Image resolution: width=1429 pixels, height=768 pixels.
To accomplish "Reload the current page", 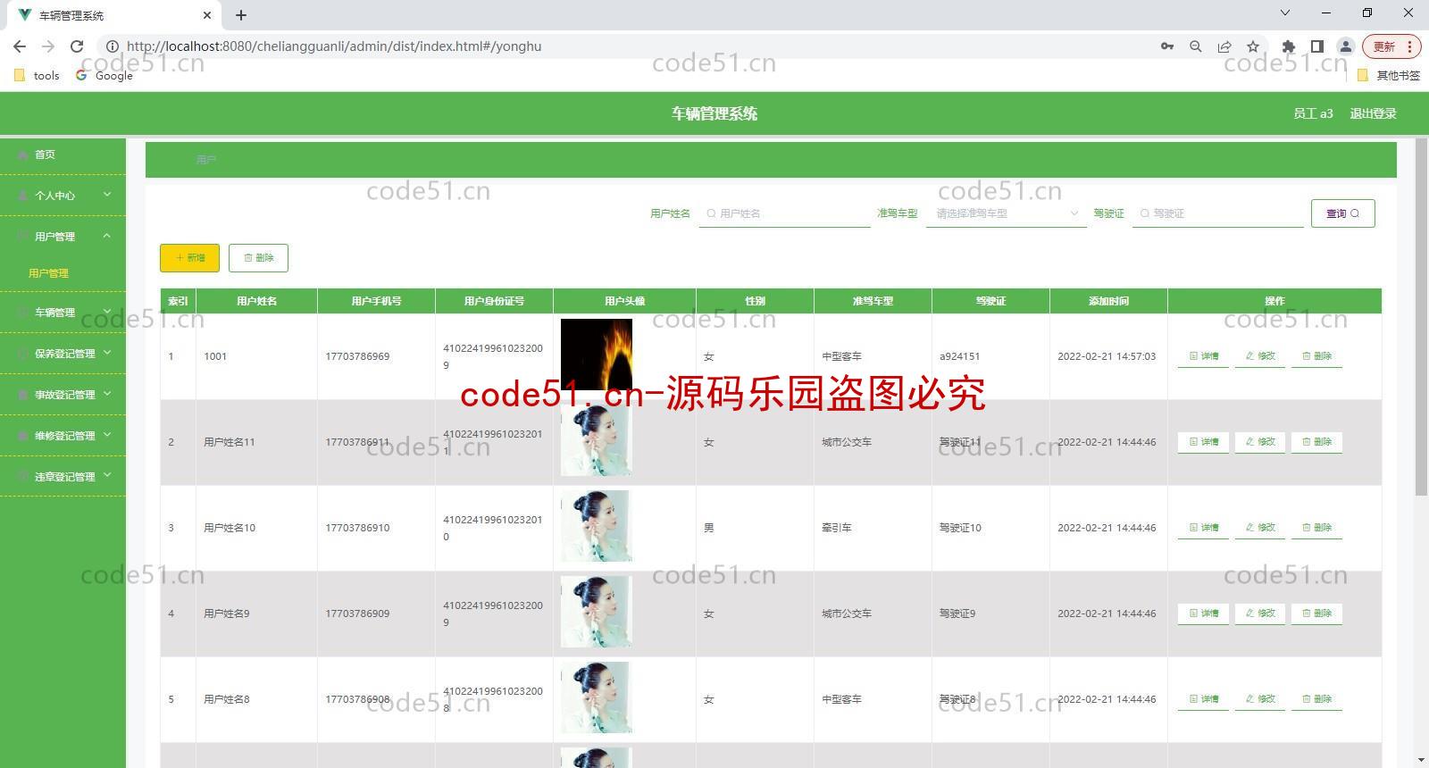I will (77, 46).
